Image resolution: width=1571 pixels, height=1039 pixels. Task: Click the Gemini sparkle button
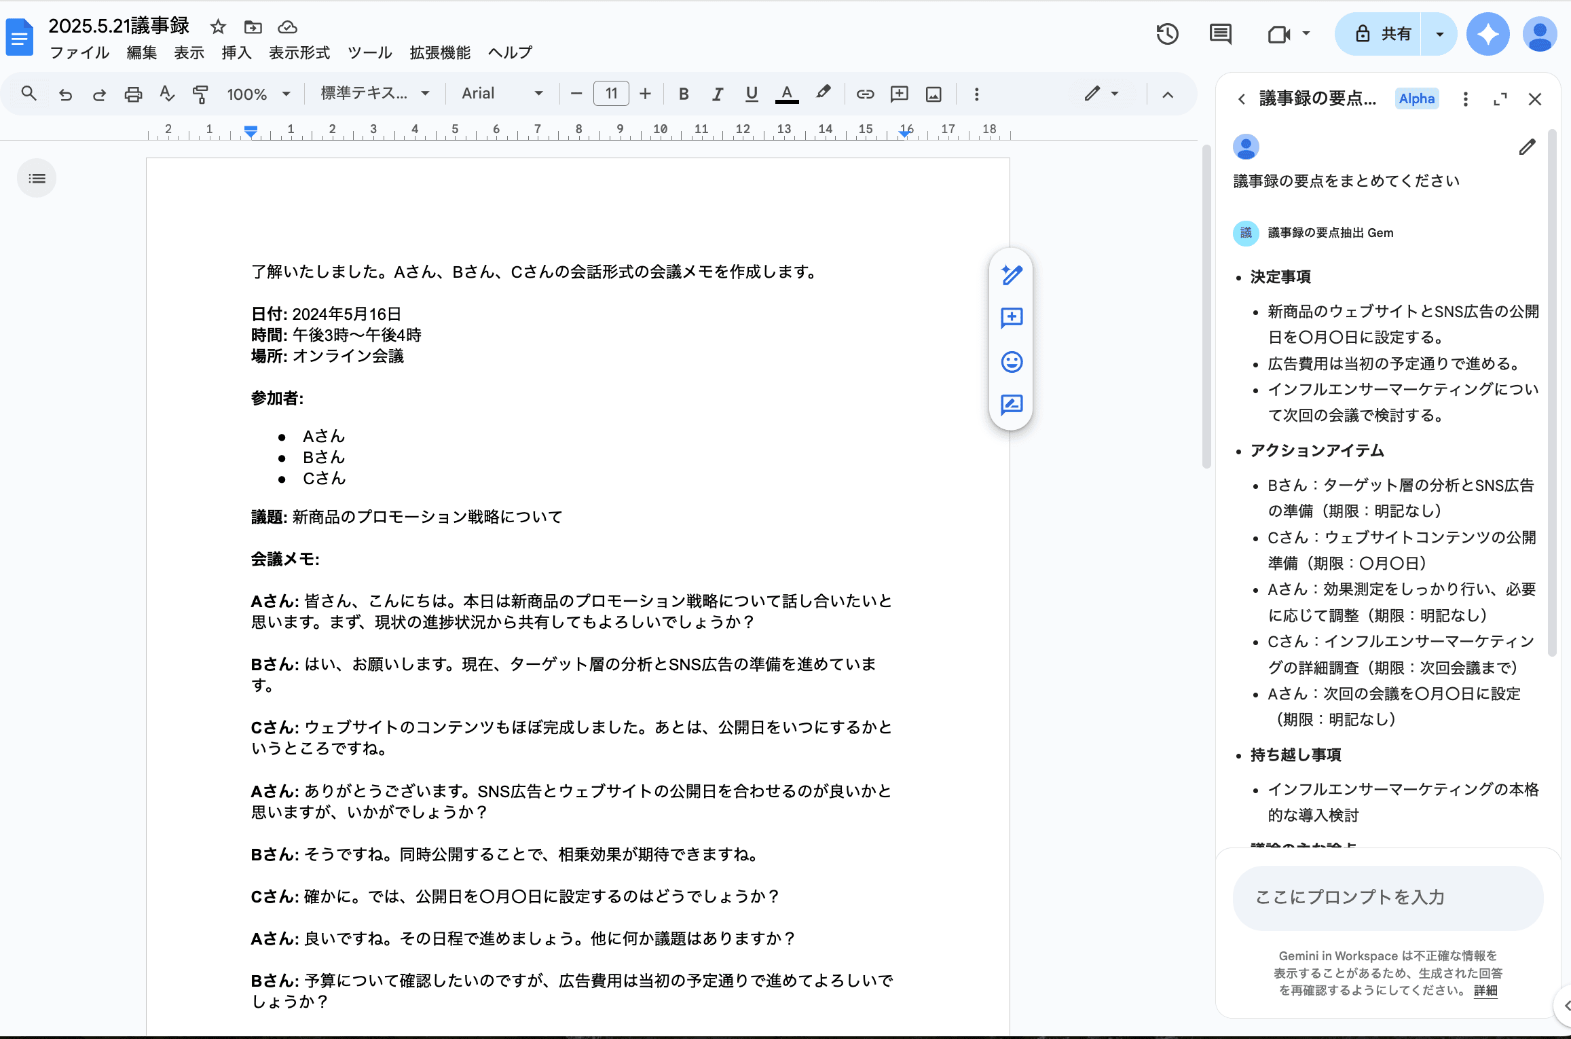click(1487, 34)
